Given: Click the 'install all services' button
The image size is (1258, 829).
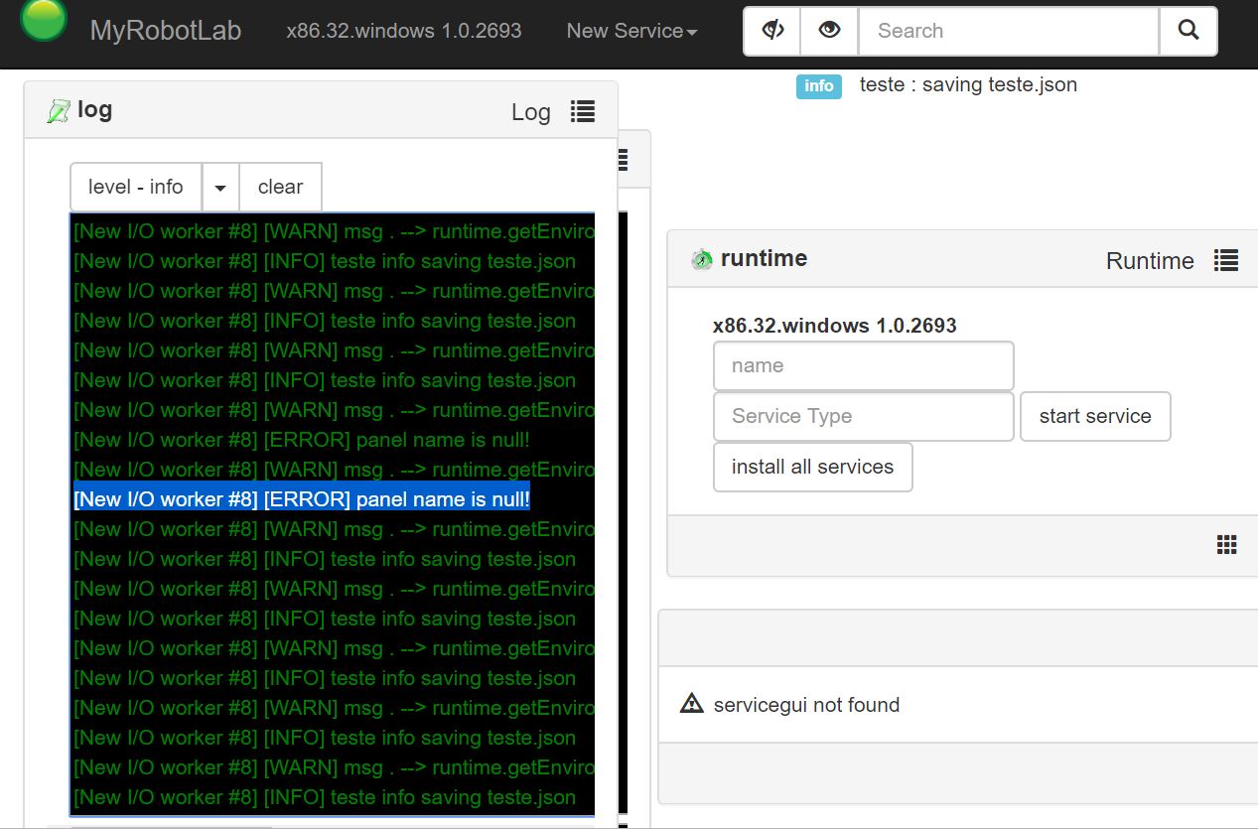Looking at the screenshot, I should pyautogui.click(x=813, y=467).
